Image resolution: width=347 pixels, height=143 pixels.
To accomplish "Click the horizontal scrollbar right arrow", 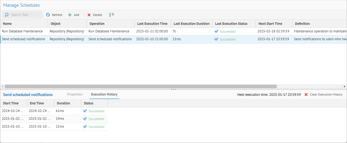I will (x=345, y=86).
